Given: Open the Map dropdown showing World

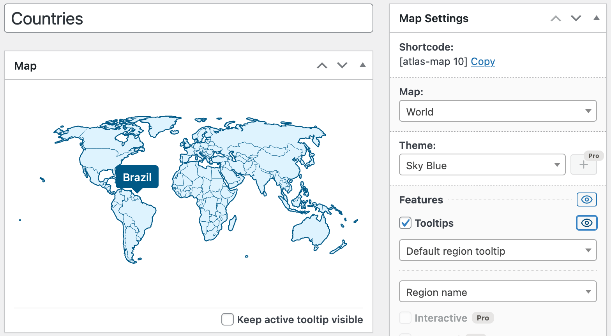Looking at the screenshot, I should pos(498,111).
